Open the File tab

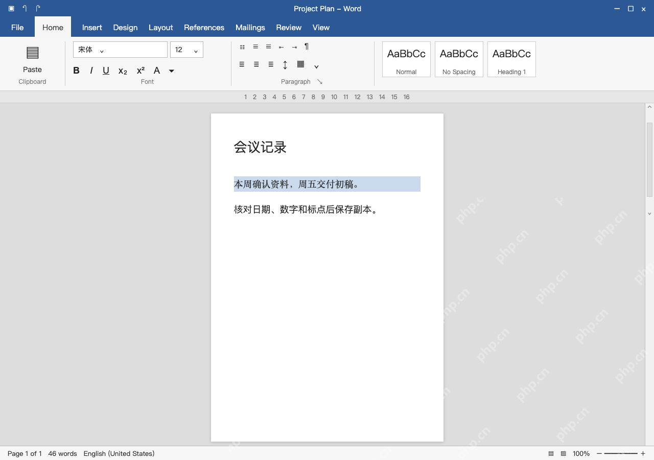coord(17,28)
